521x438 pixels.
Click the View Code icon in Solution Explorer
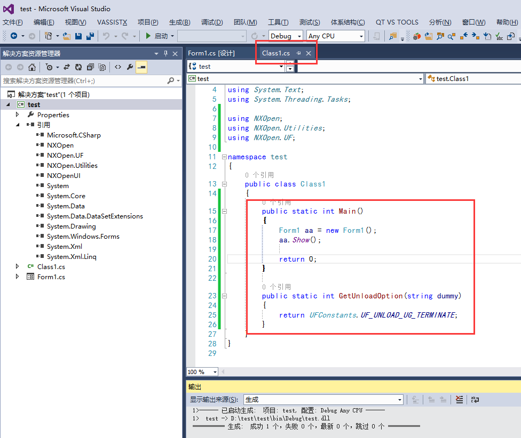click(x=118, y=67)
